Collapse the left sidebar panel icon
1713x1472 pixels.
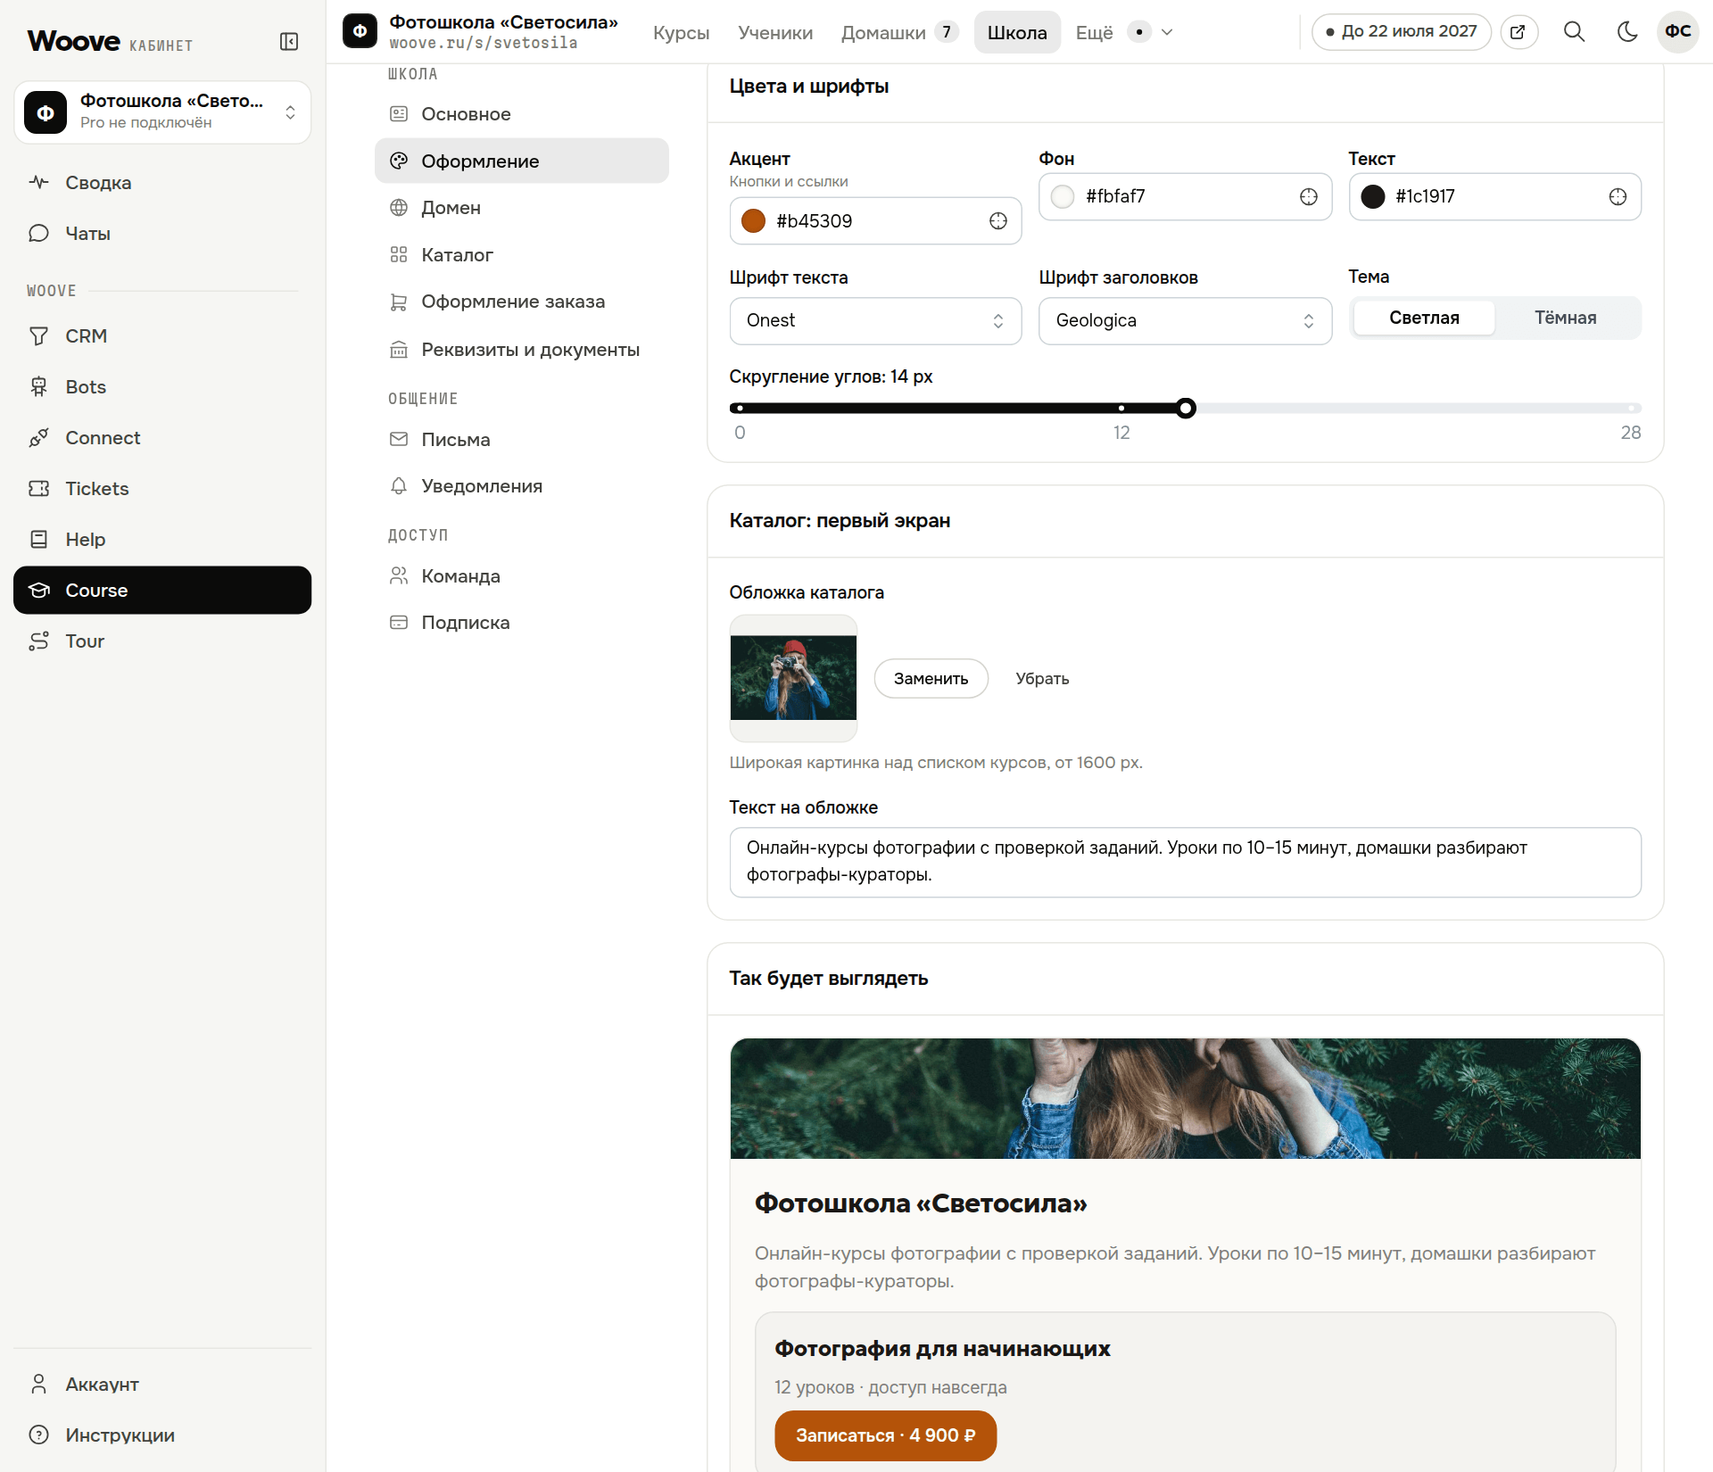(x=288, y=42)
